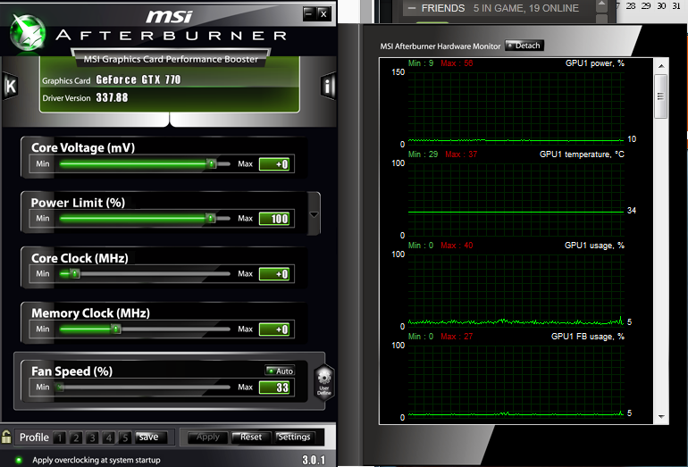This screenshot has width=688, height=467.
Task: Click the Reset button
Action: [250, 438]
